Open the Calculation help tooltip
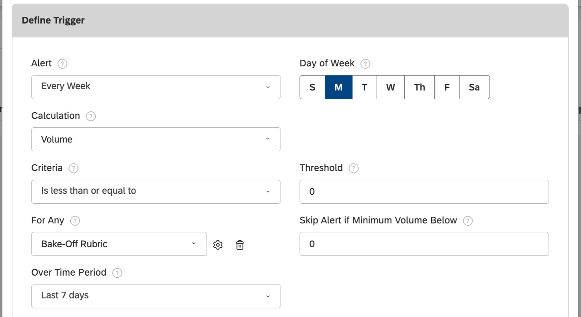Viewport: 581px width, 317px height. [91, 116]
